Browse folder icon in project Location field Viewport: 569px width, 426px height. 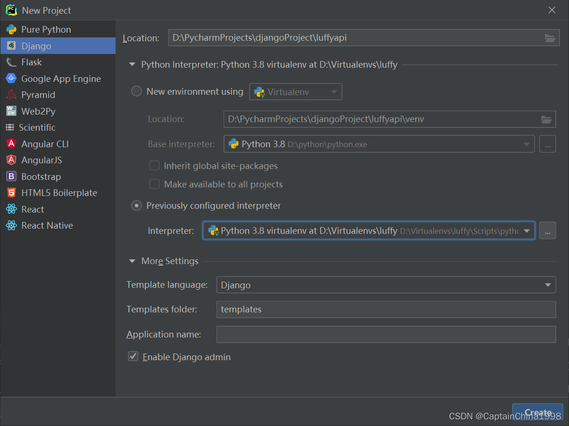(x=550, y=38)
